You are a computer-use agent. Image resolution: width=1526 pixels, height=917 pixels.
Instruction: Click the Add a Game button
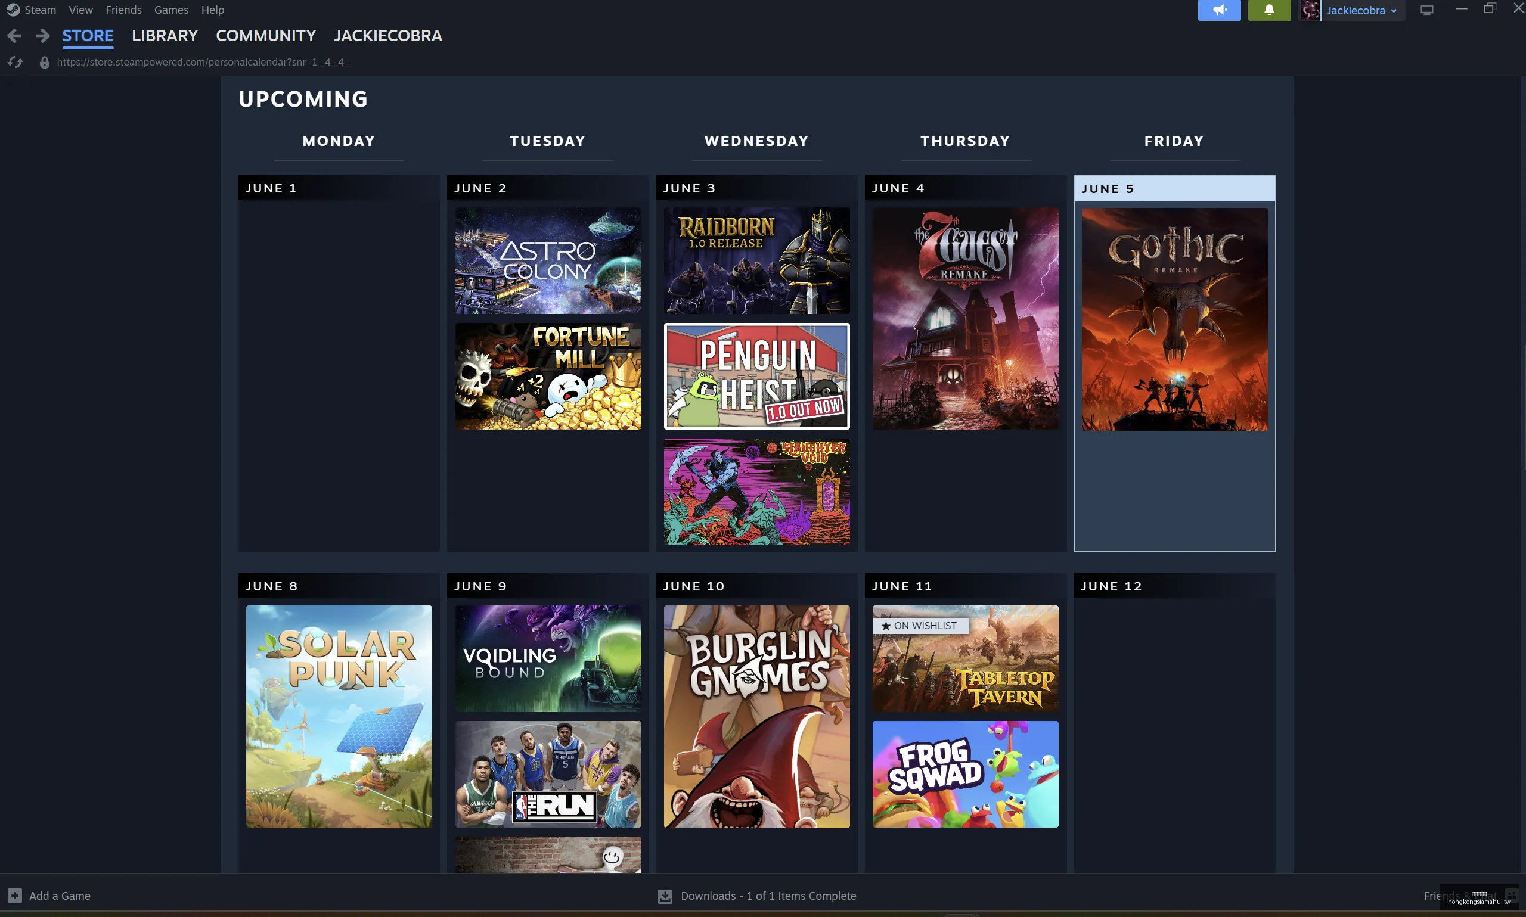[x=49, y=896]
